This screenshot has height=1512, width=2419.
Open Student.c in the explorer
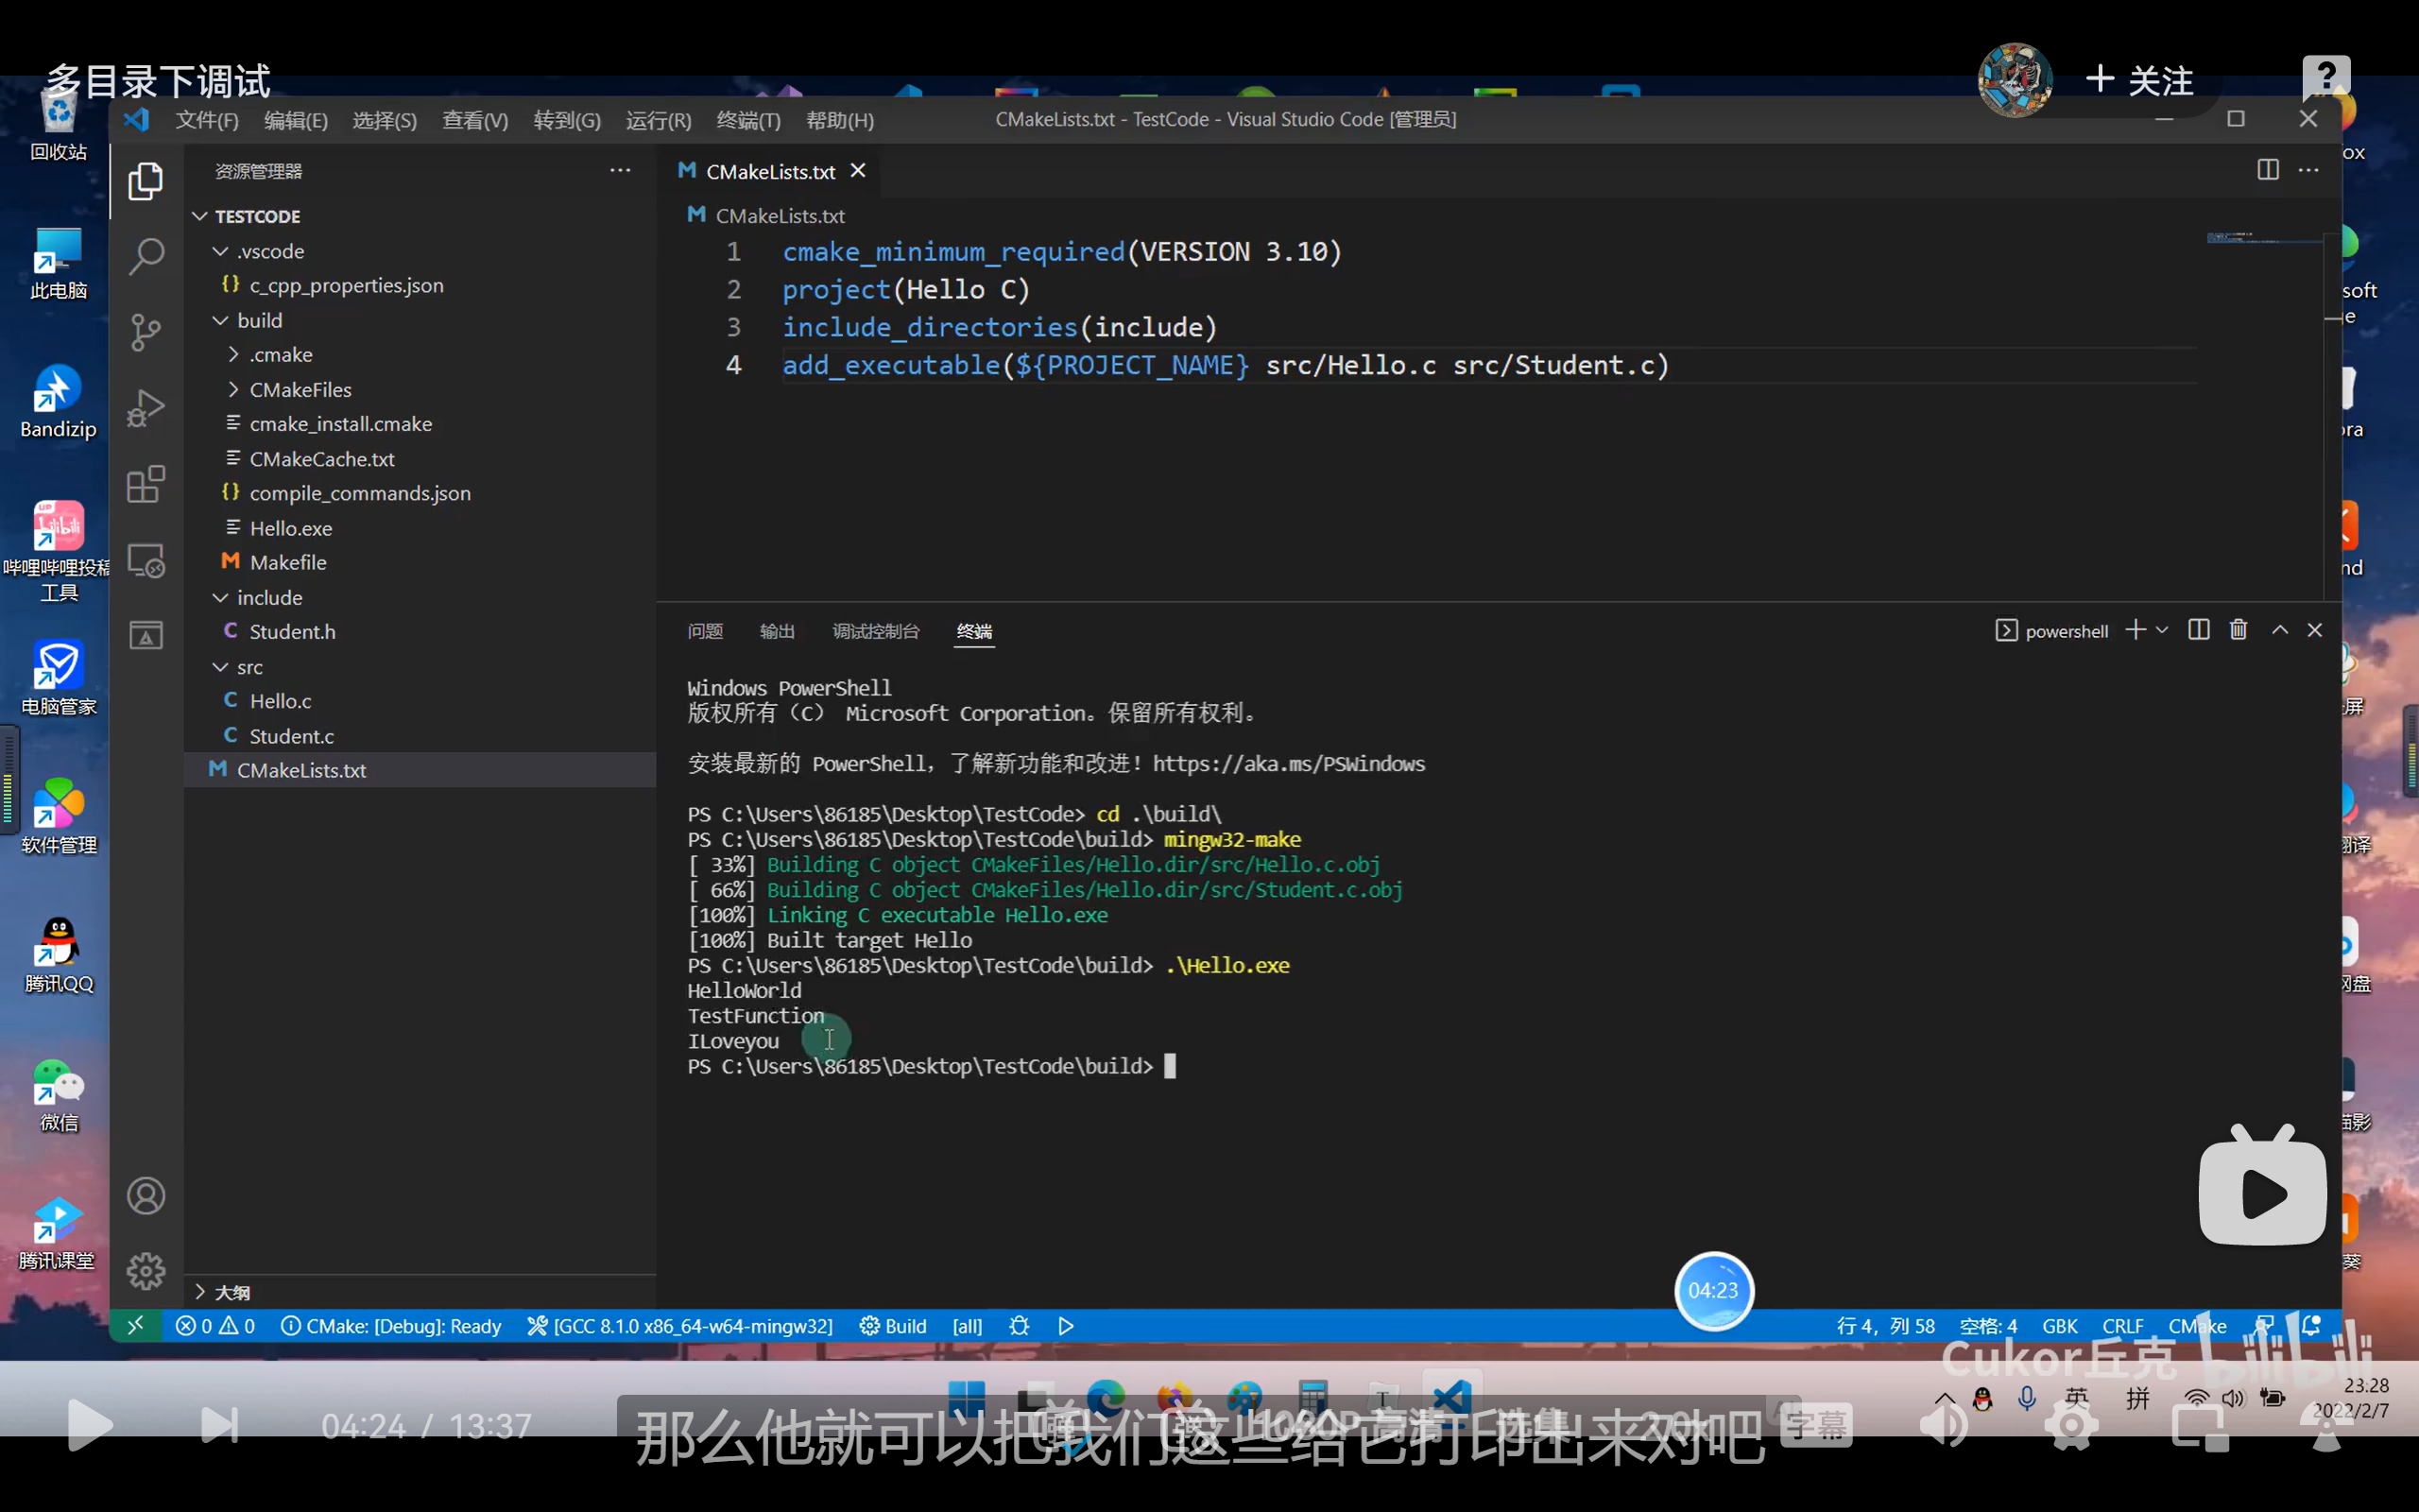click(x=291, y=736)
